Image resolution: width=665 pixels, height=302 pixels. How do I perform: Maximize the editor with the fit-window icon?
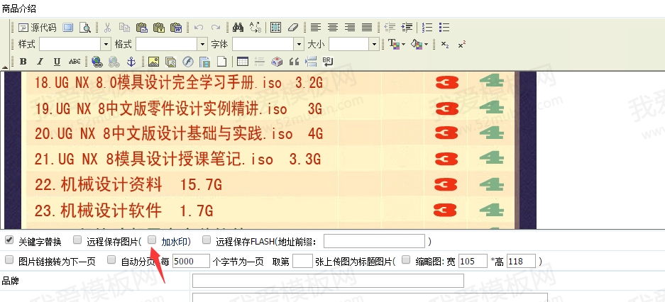[x=68, y=28]
